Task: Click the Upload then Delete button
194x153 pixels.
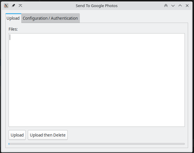Action: coord(48,135)
